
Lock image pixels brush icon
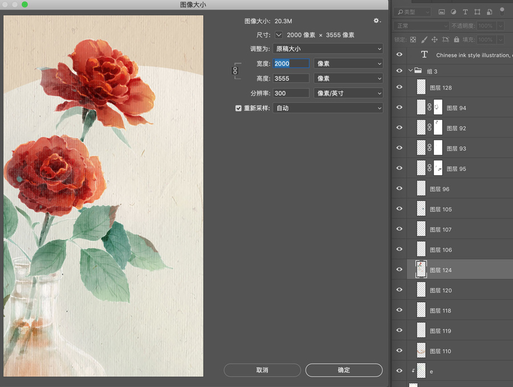pyautogui.click(x=424, y=39)
